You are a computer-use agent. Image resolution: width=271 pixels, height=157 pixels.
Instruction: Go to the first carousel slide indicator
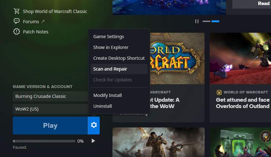(206, 21)
